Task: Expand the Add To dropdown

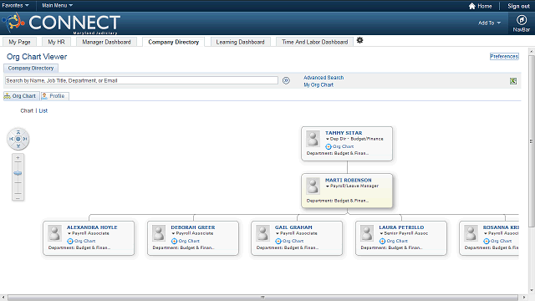Action: [489, 23]
